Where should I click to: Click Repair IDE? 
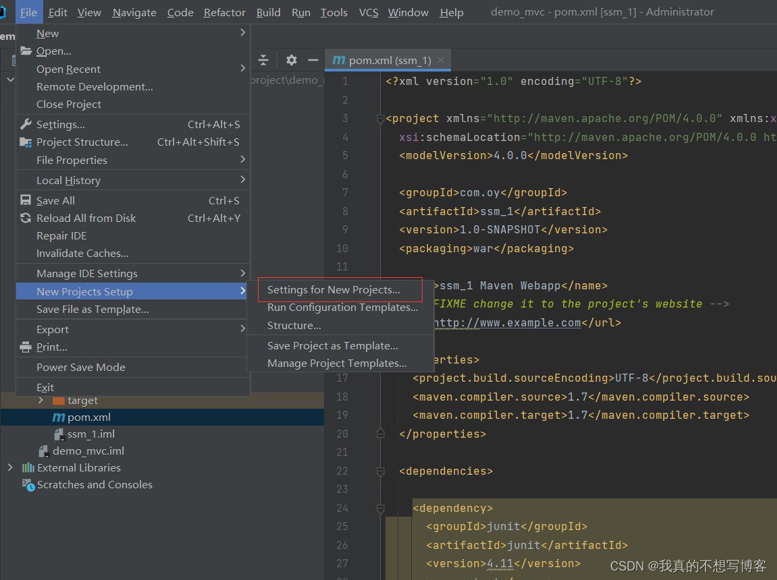133,235
